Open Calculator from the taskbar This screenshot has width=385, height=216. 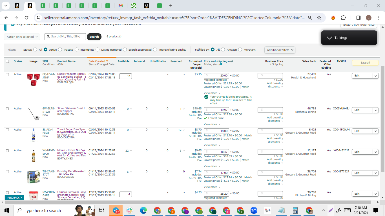click(x=295, y=210)
